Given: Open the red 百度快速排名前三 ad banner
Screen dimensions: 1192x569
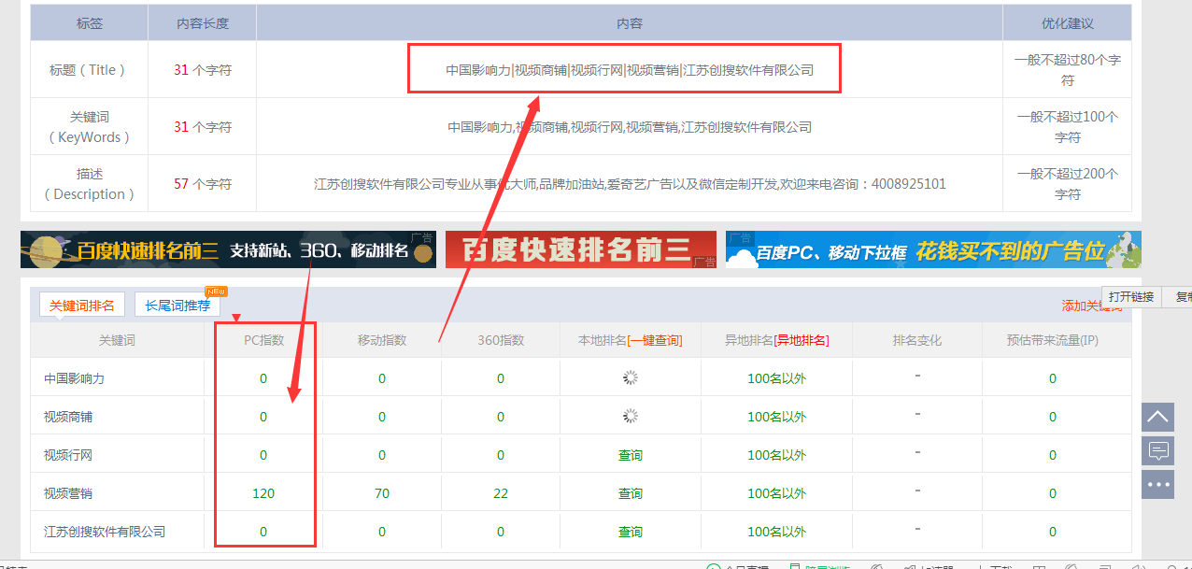Looking at the screenshot, I should coord(581,249).
